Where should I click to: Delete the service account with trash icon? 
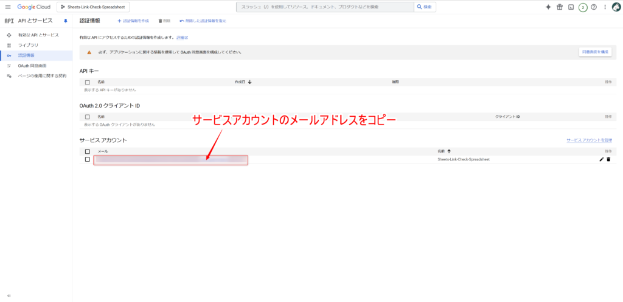(608, 159)
